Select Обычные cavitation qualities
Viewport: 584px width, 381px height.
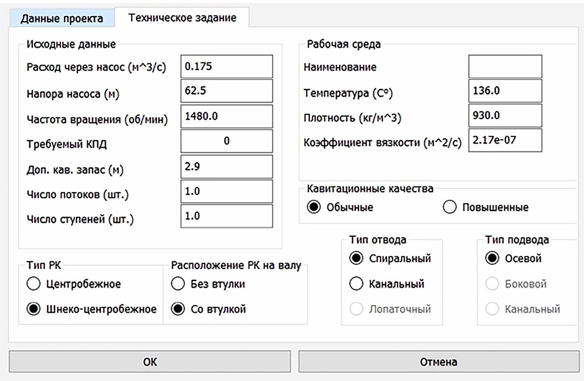coord(314,207)
